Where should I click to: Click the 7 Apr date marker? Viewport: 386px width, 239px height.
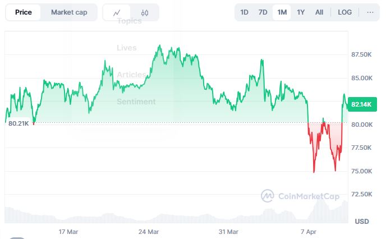tap(309, 231)
